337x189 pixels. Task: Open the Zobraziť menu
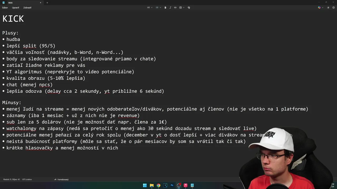click(x=27, y=8)
